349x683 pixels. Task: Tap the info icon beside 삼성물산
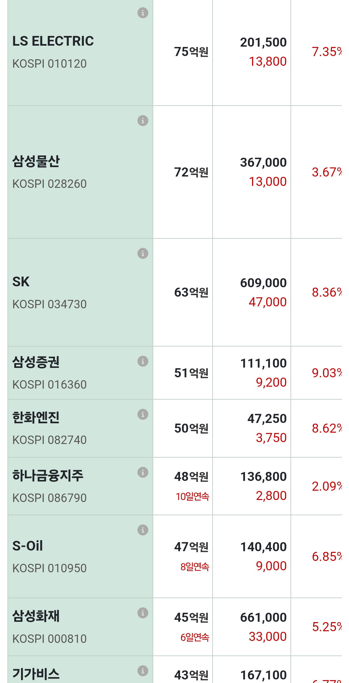click(x=143, y=120)
